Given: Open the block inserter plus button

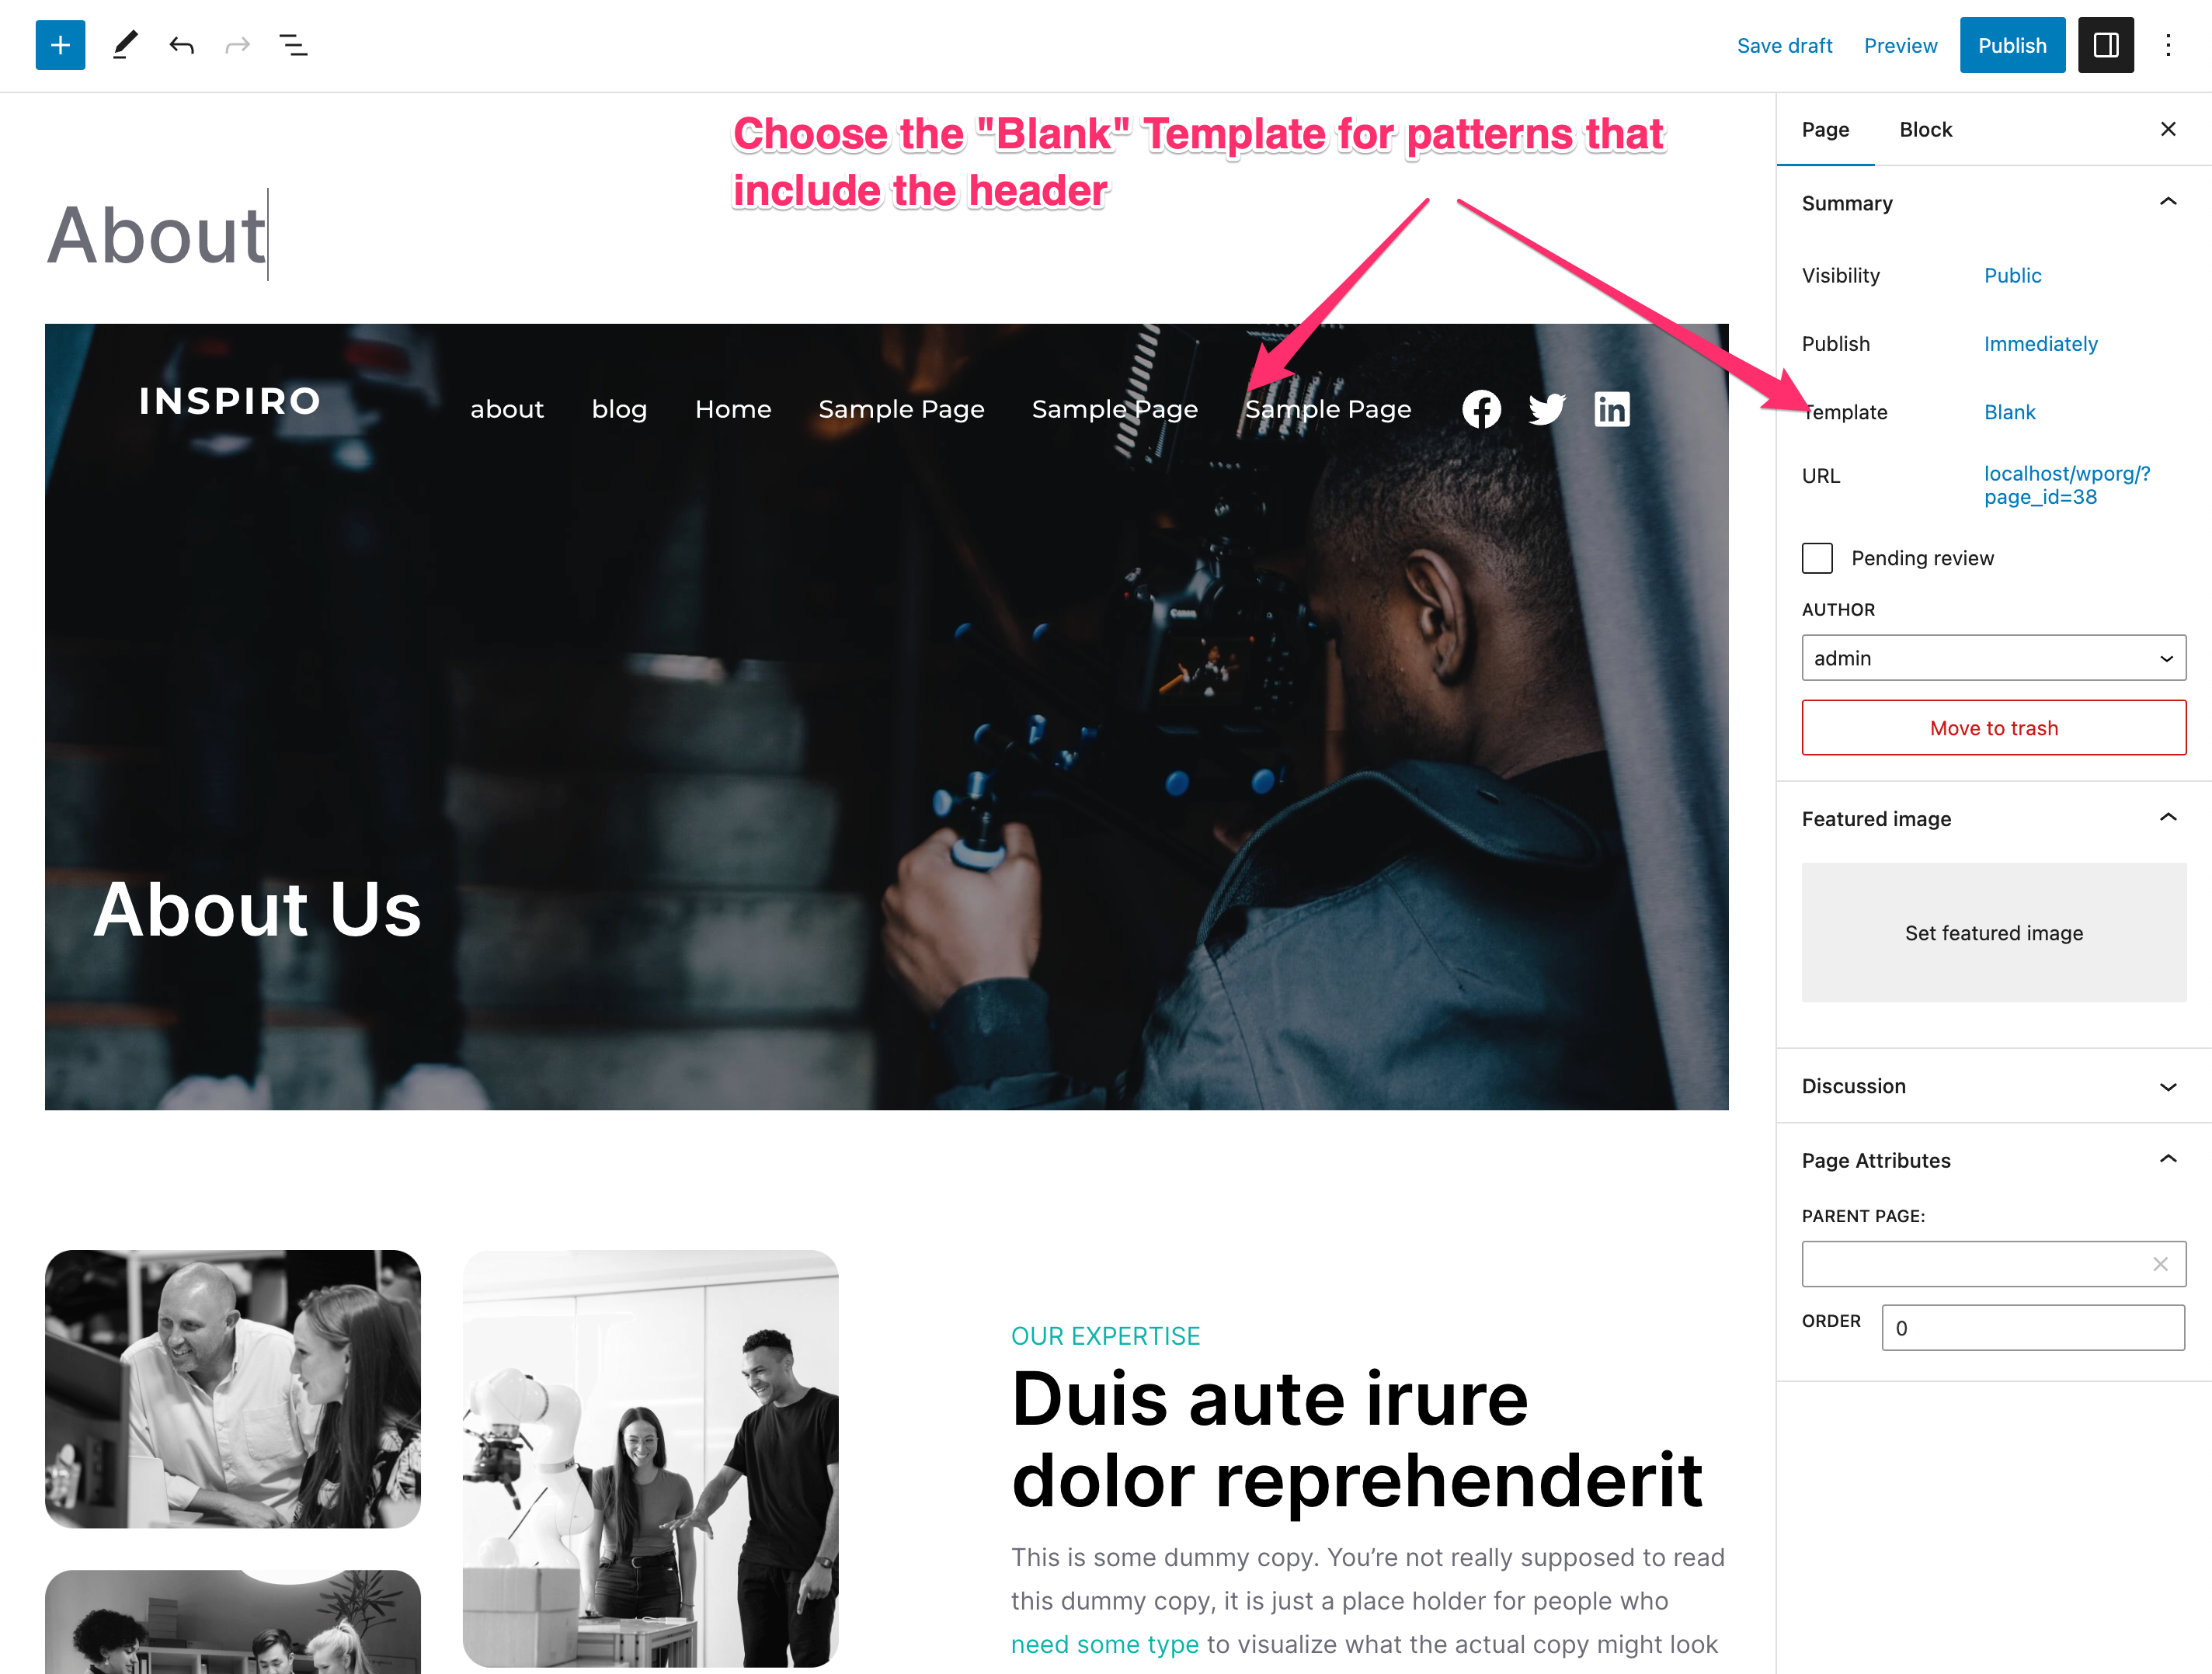Looking at the screenshot, I should pyautogui.click(x=60, y=45).
